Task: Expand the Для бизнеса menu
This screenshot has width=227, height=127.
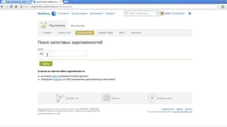Action: coord(96,13)
